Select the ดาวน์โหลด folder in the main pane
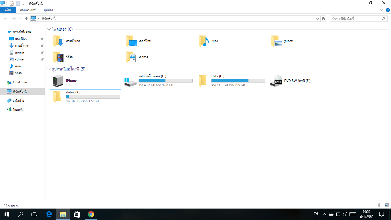This screenshot has width=391, height=220. tap(67, 41)
